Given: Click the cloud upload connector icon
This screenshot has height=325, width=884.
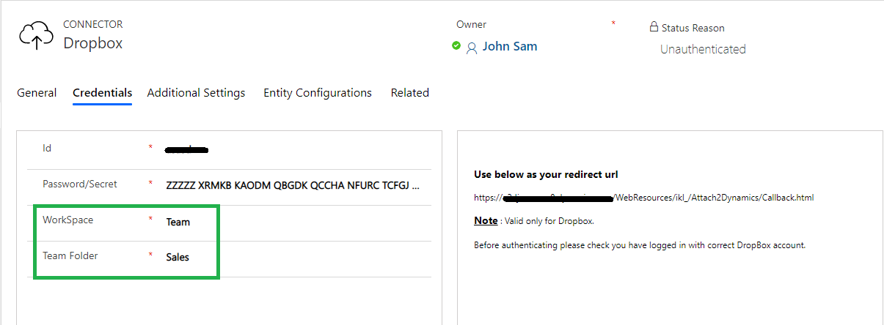Looking at the screenshot, I should [x=36, y=35].
